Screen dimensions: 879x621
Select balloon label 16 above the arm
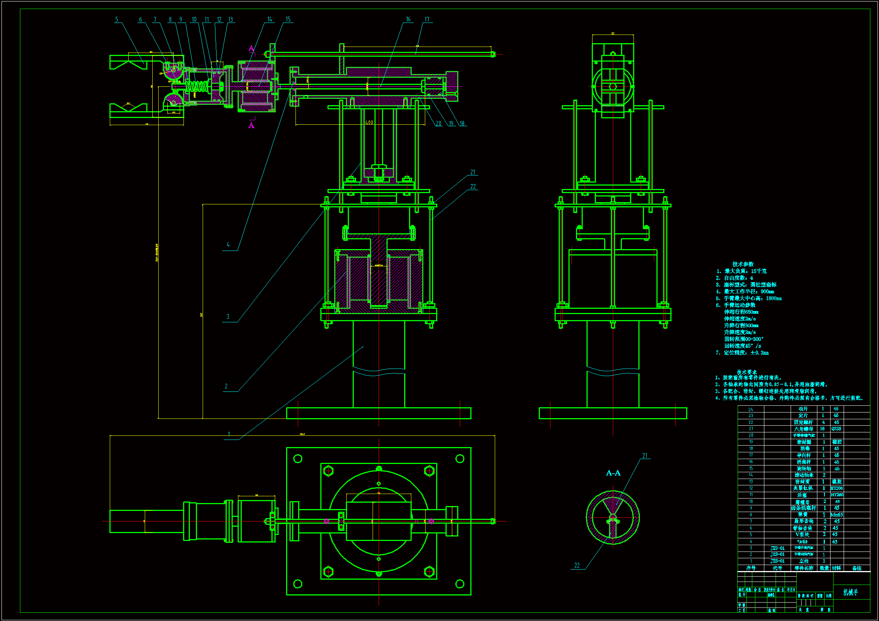pos(408,20)
